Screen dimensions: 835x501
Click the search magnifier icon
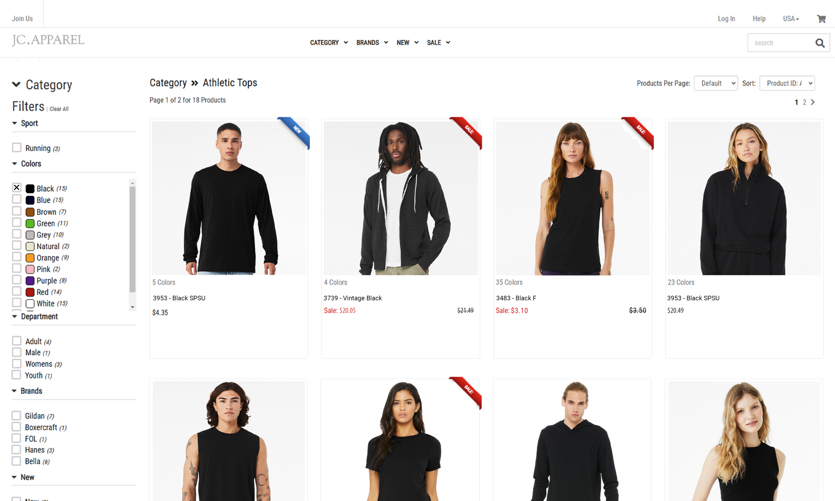coord(820,43)
